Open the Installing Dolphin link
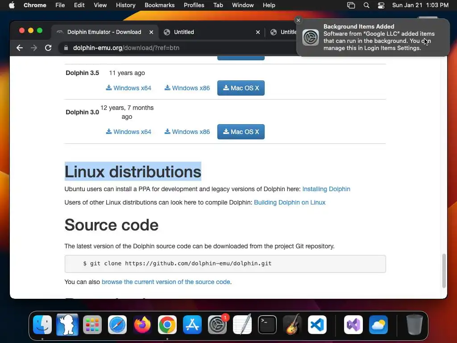457x343 pixels. pyautogui.click(x=326, y=189)
